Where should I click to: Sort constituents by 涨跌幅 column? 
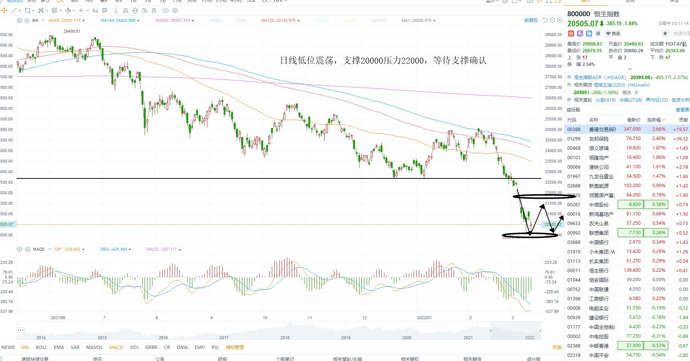tap(656, 120)
